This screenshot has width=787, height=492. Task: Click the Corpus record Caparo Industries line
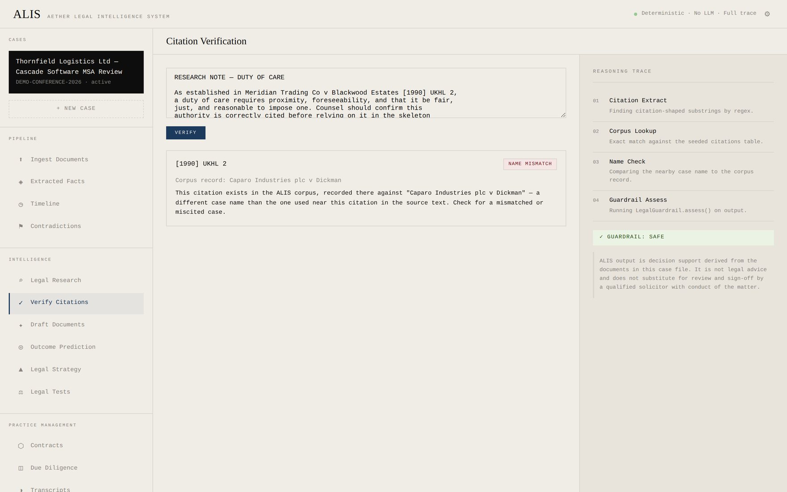(258, 181)
